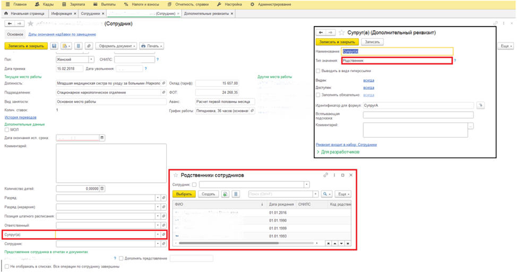Click Записать button in Супруг(а) window

click(372, 42)
